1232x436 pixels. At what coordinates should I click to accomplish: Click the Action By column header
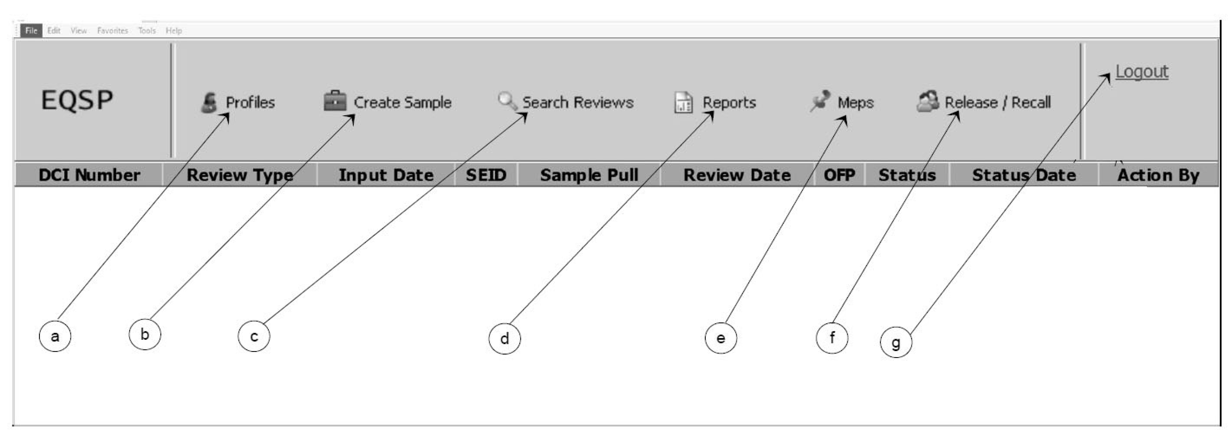coord(1158,175)
